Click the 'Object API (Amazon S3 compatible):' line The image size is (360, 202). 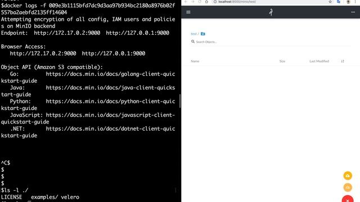pos(52,67)
